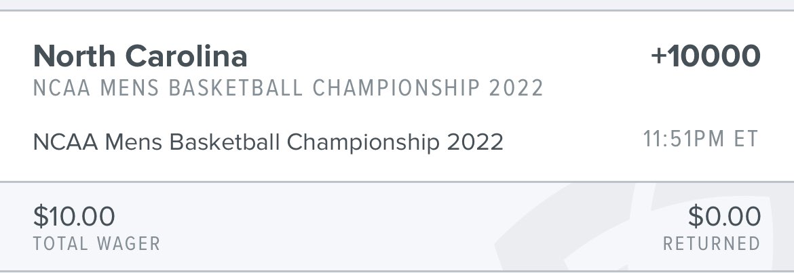The width and height of the screenshot is (794, 273).
Task: Click the RETURNED label
Action: pyautogui.click(x=711, y=243)
